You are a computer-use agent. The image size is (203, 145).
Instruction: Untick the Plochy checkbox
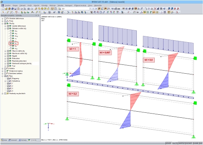pos(5,23)
